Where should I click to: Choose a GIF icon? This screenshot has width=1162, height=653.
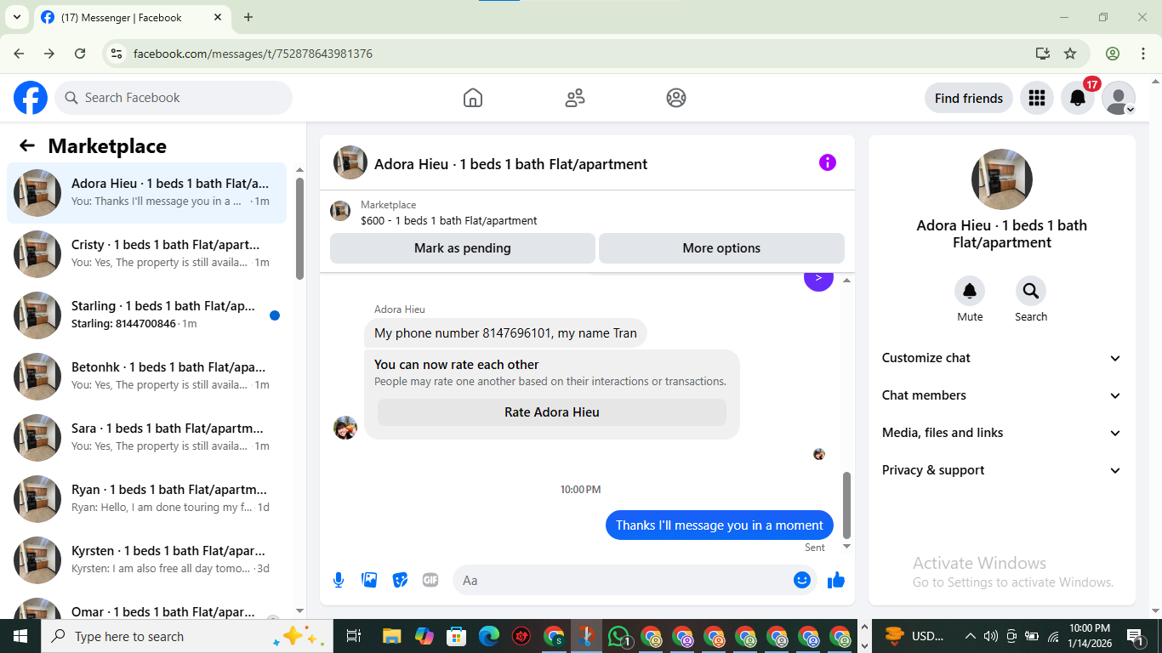pos(430,580)
